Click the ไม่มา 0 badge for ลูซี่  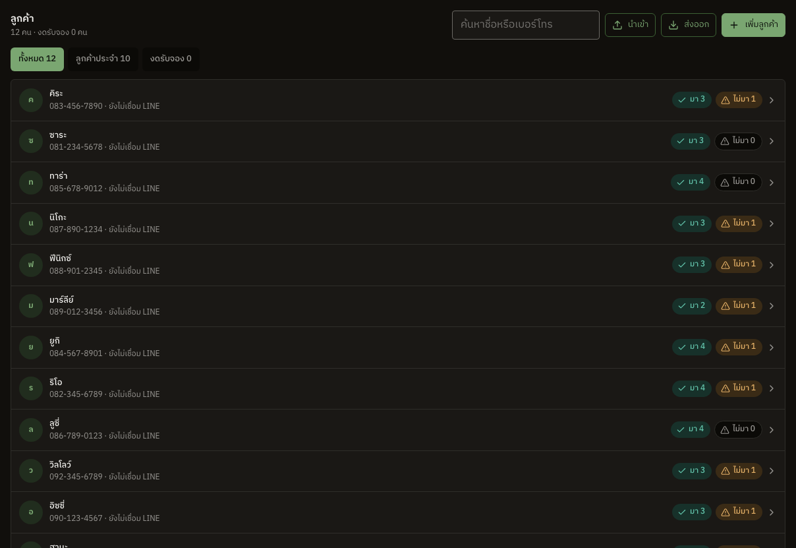tap(738, 430)
